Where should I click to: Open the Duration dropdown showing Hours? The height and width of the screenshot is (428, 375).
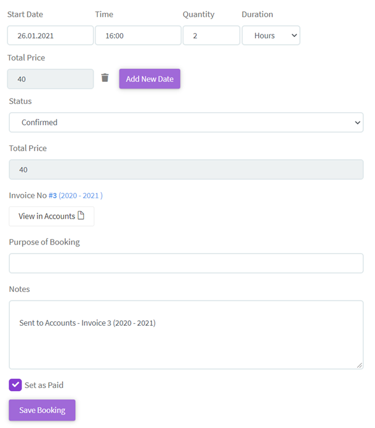coord(270,36)
